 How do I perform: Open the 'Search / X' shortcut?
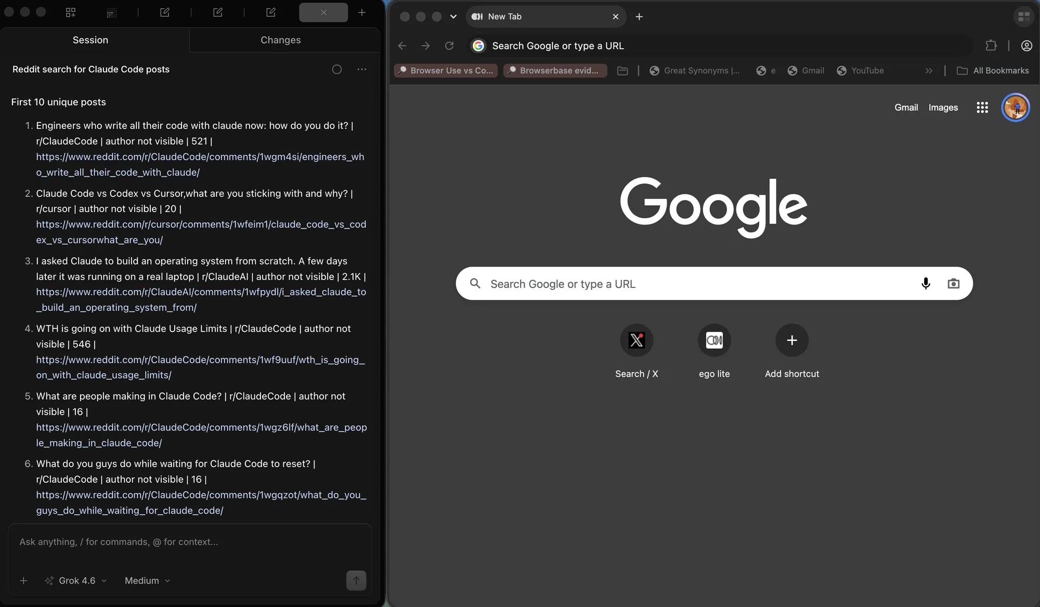pos(636,351)
